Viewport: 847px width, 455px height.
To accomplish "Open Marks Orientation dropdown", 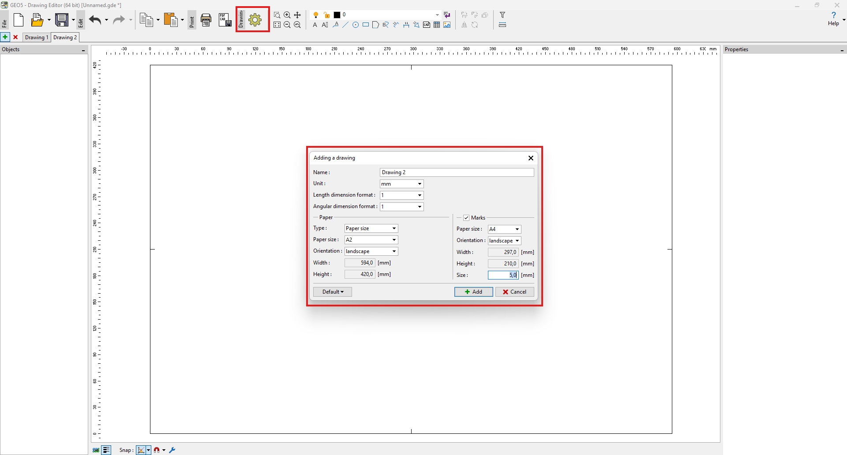I will [504, 241].
